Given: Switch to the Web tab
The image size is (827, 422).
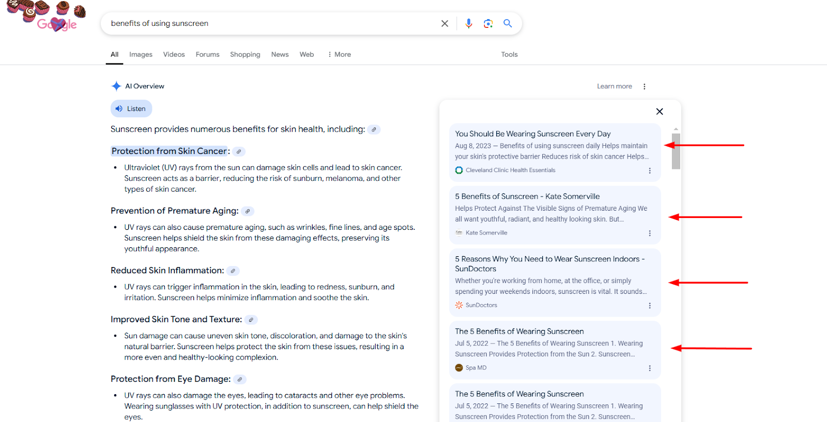Looking at the screenshot, I should click(307, 54).
